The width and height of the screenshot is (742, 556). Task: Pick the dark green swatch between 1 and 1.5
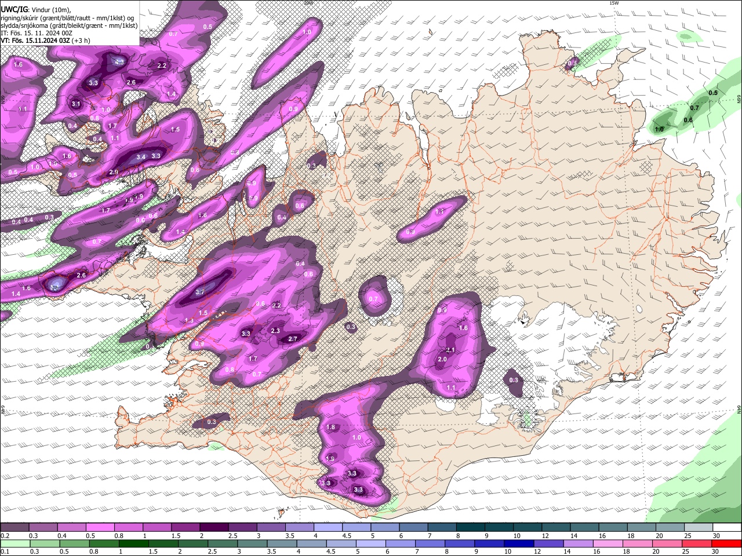tap(133, 543)
